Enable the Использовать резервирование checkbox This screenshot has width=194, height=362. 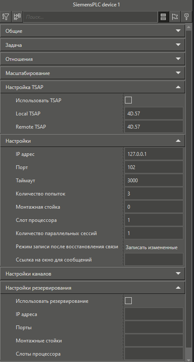click(128, 301)
